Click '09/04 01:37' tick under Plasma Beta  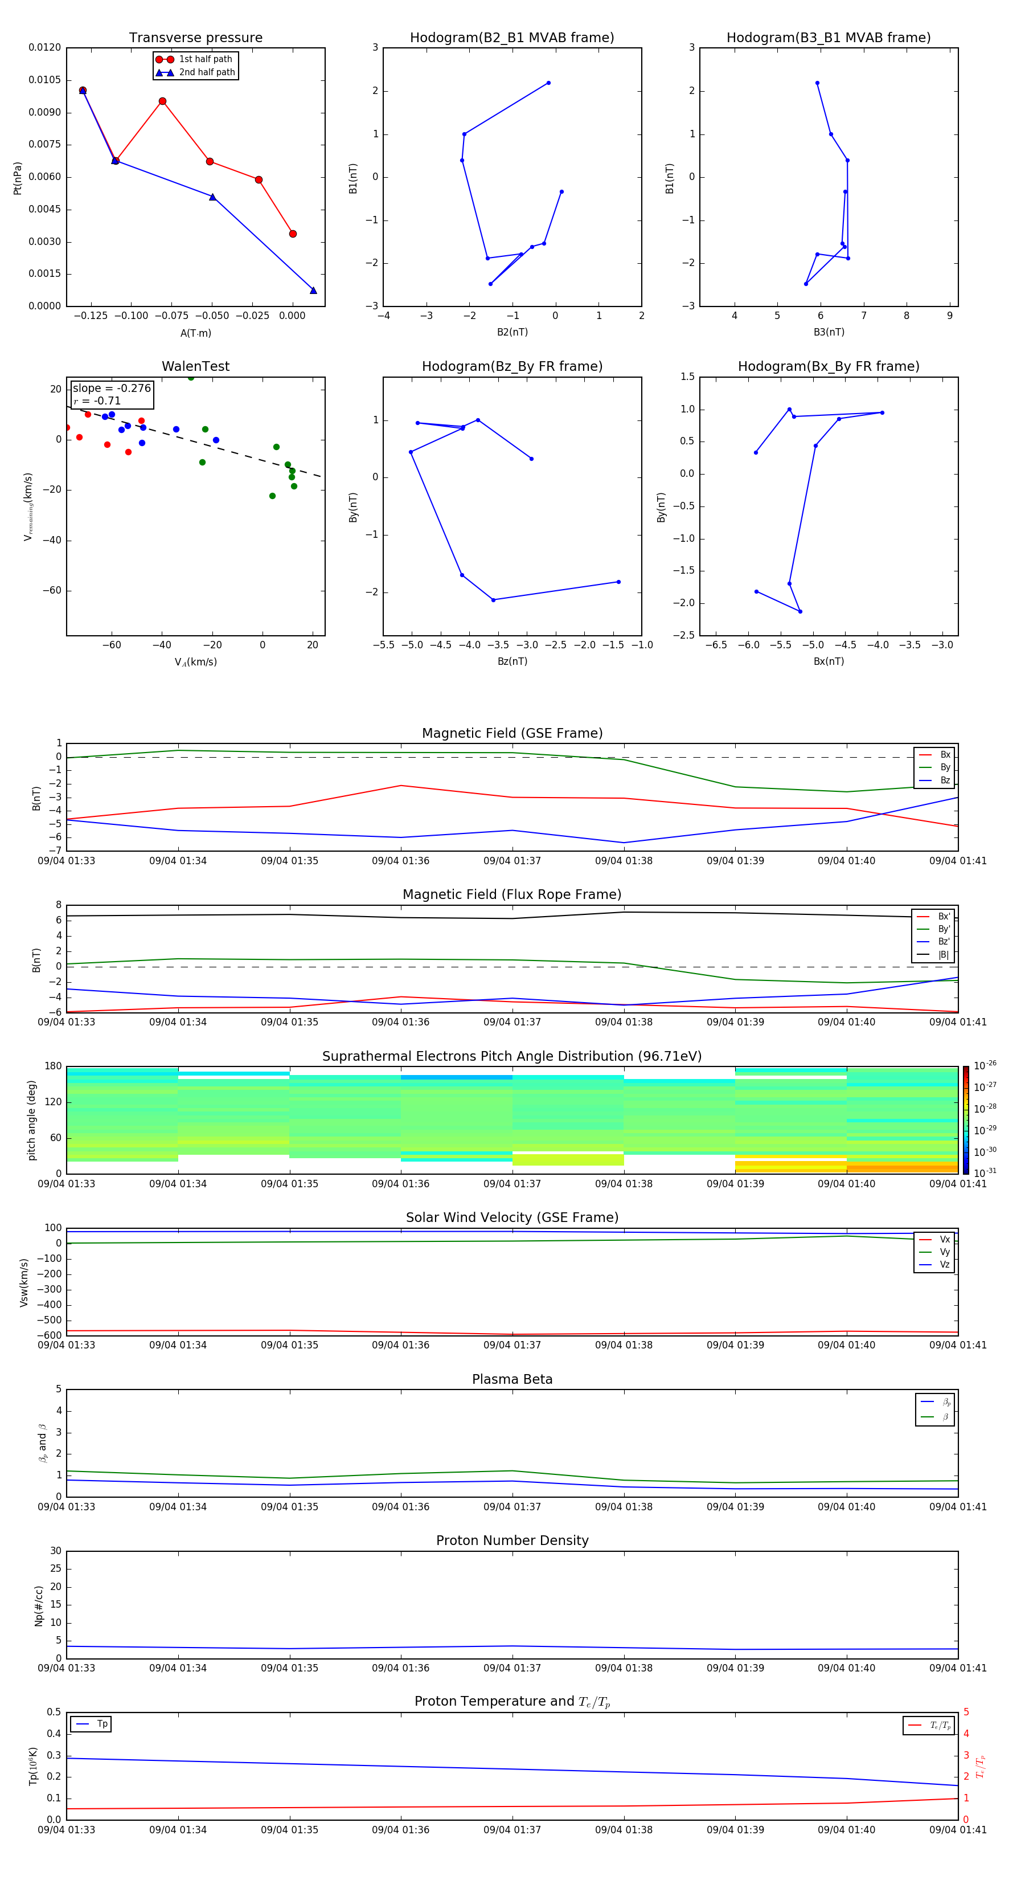512,1506
